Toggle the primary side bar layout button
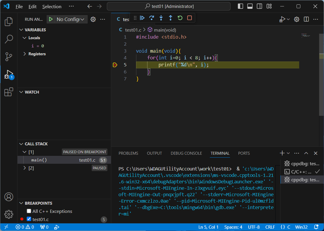This screenshot has height=231, width=324. 240,6
